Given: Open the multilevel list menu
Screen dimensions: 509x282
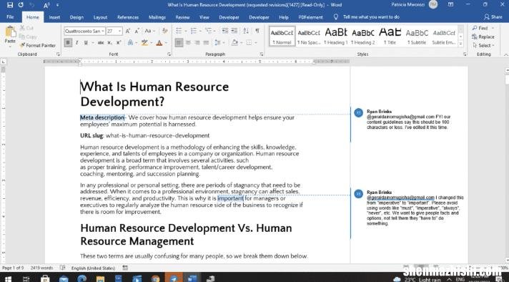Looking at the screenshot, I should 209,31.
